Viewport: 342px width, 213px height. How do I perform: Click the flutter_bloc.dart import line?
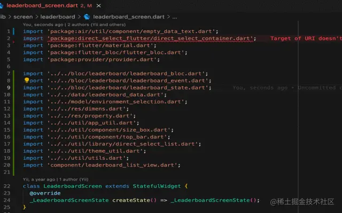pyautogui.click(x=105, y=52)
